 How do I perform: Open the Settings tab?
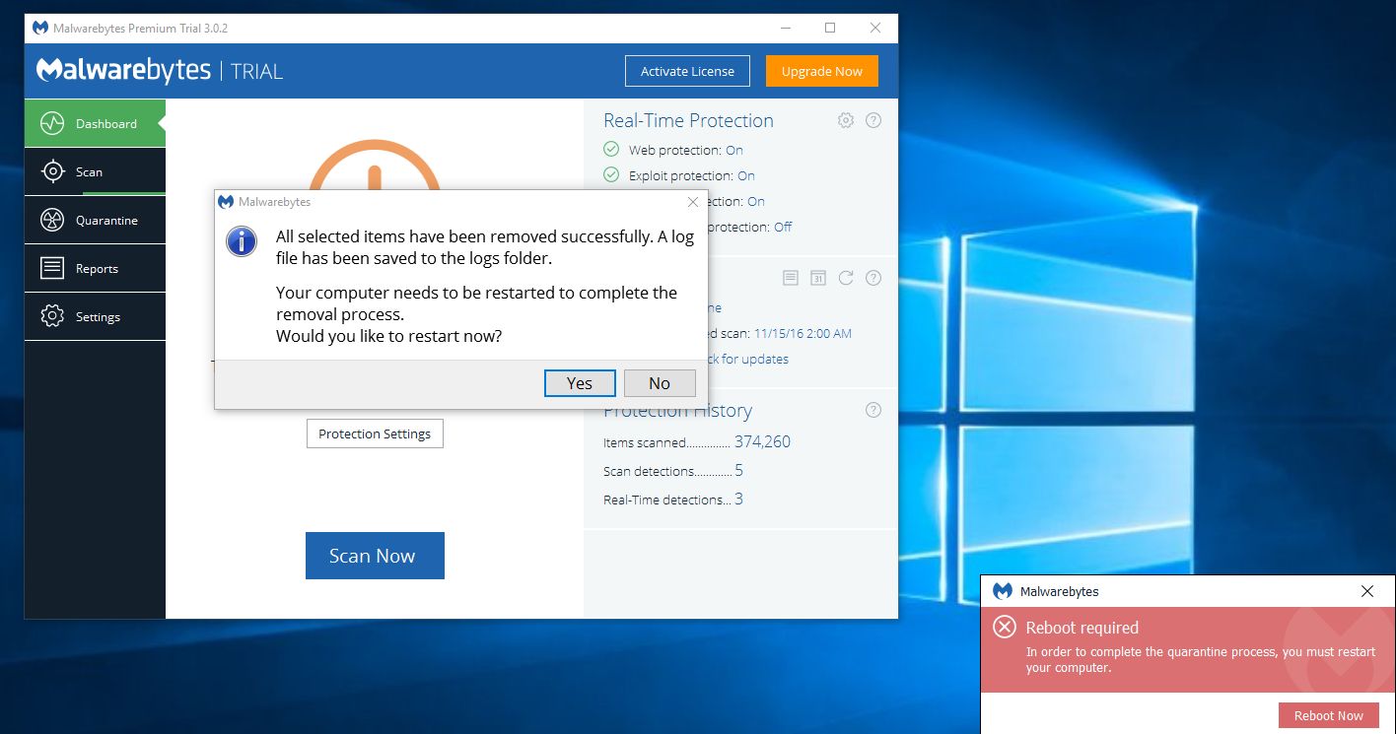(x=95, y=316)
